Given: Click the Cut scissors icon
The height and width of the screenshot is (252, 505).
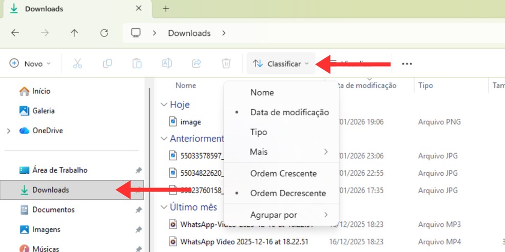Looking at the screenshot, I should (x=77, y=64).
